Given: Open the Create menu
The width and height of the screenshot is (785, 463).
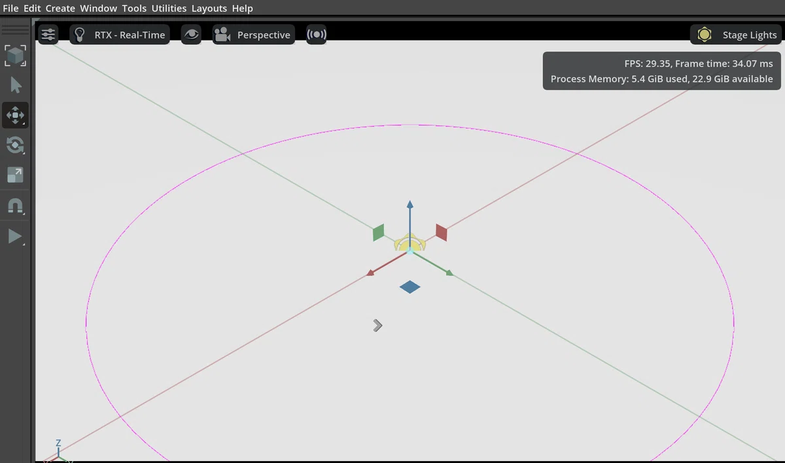Looking at the screenshot, I should [x=60, y=8].
